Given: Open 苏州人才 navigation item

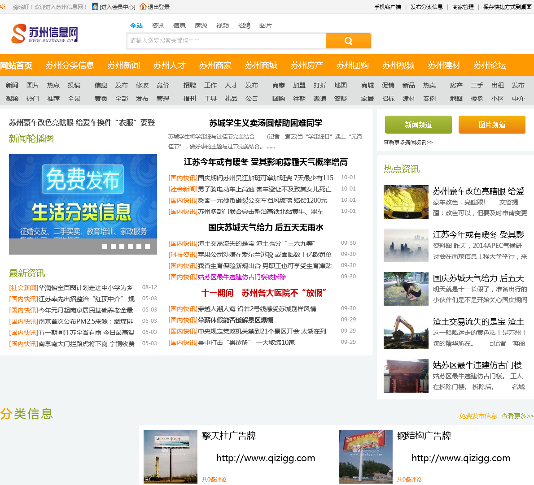Looking at the screenshot, I should [169, 65].
